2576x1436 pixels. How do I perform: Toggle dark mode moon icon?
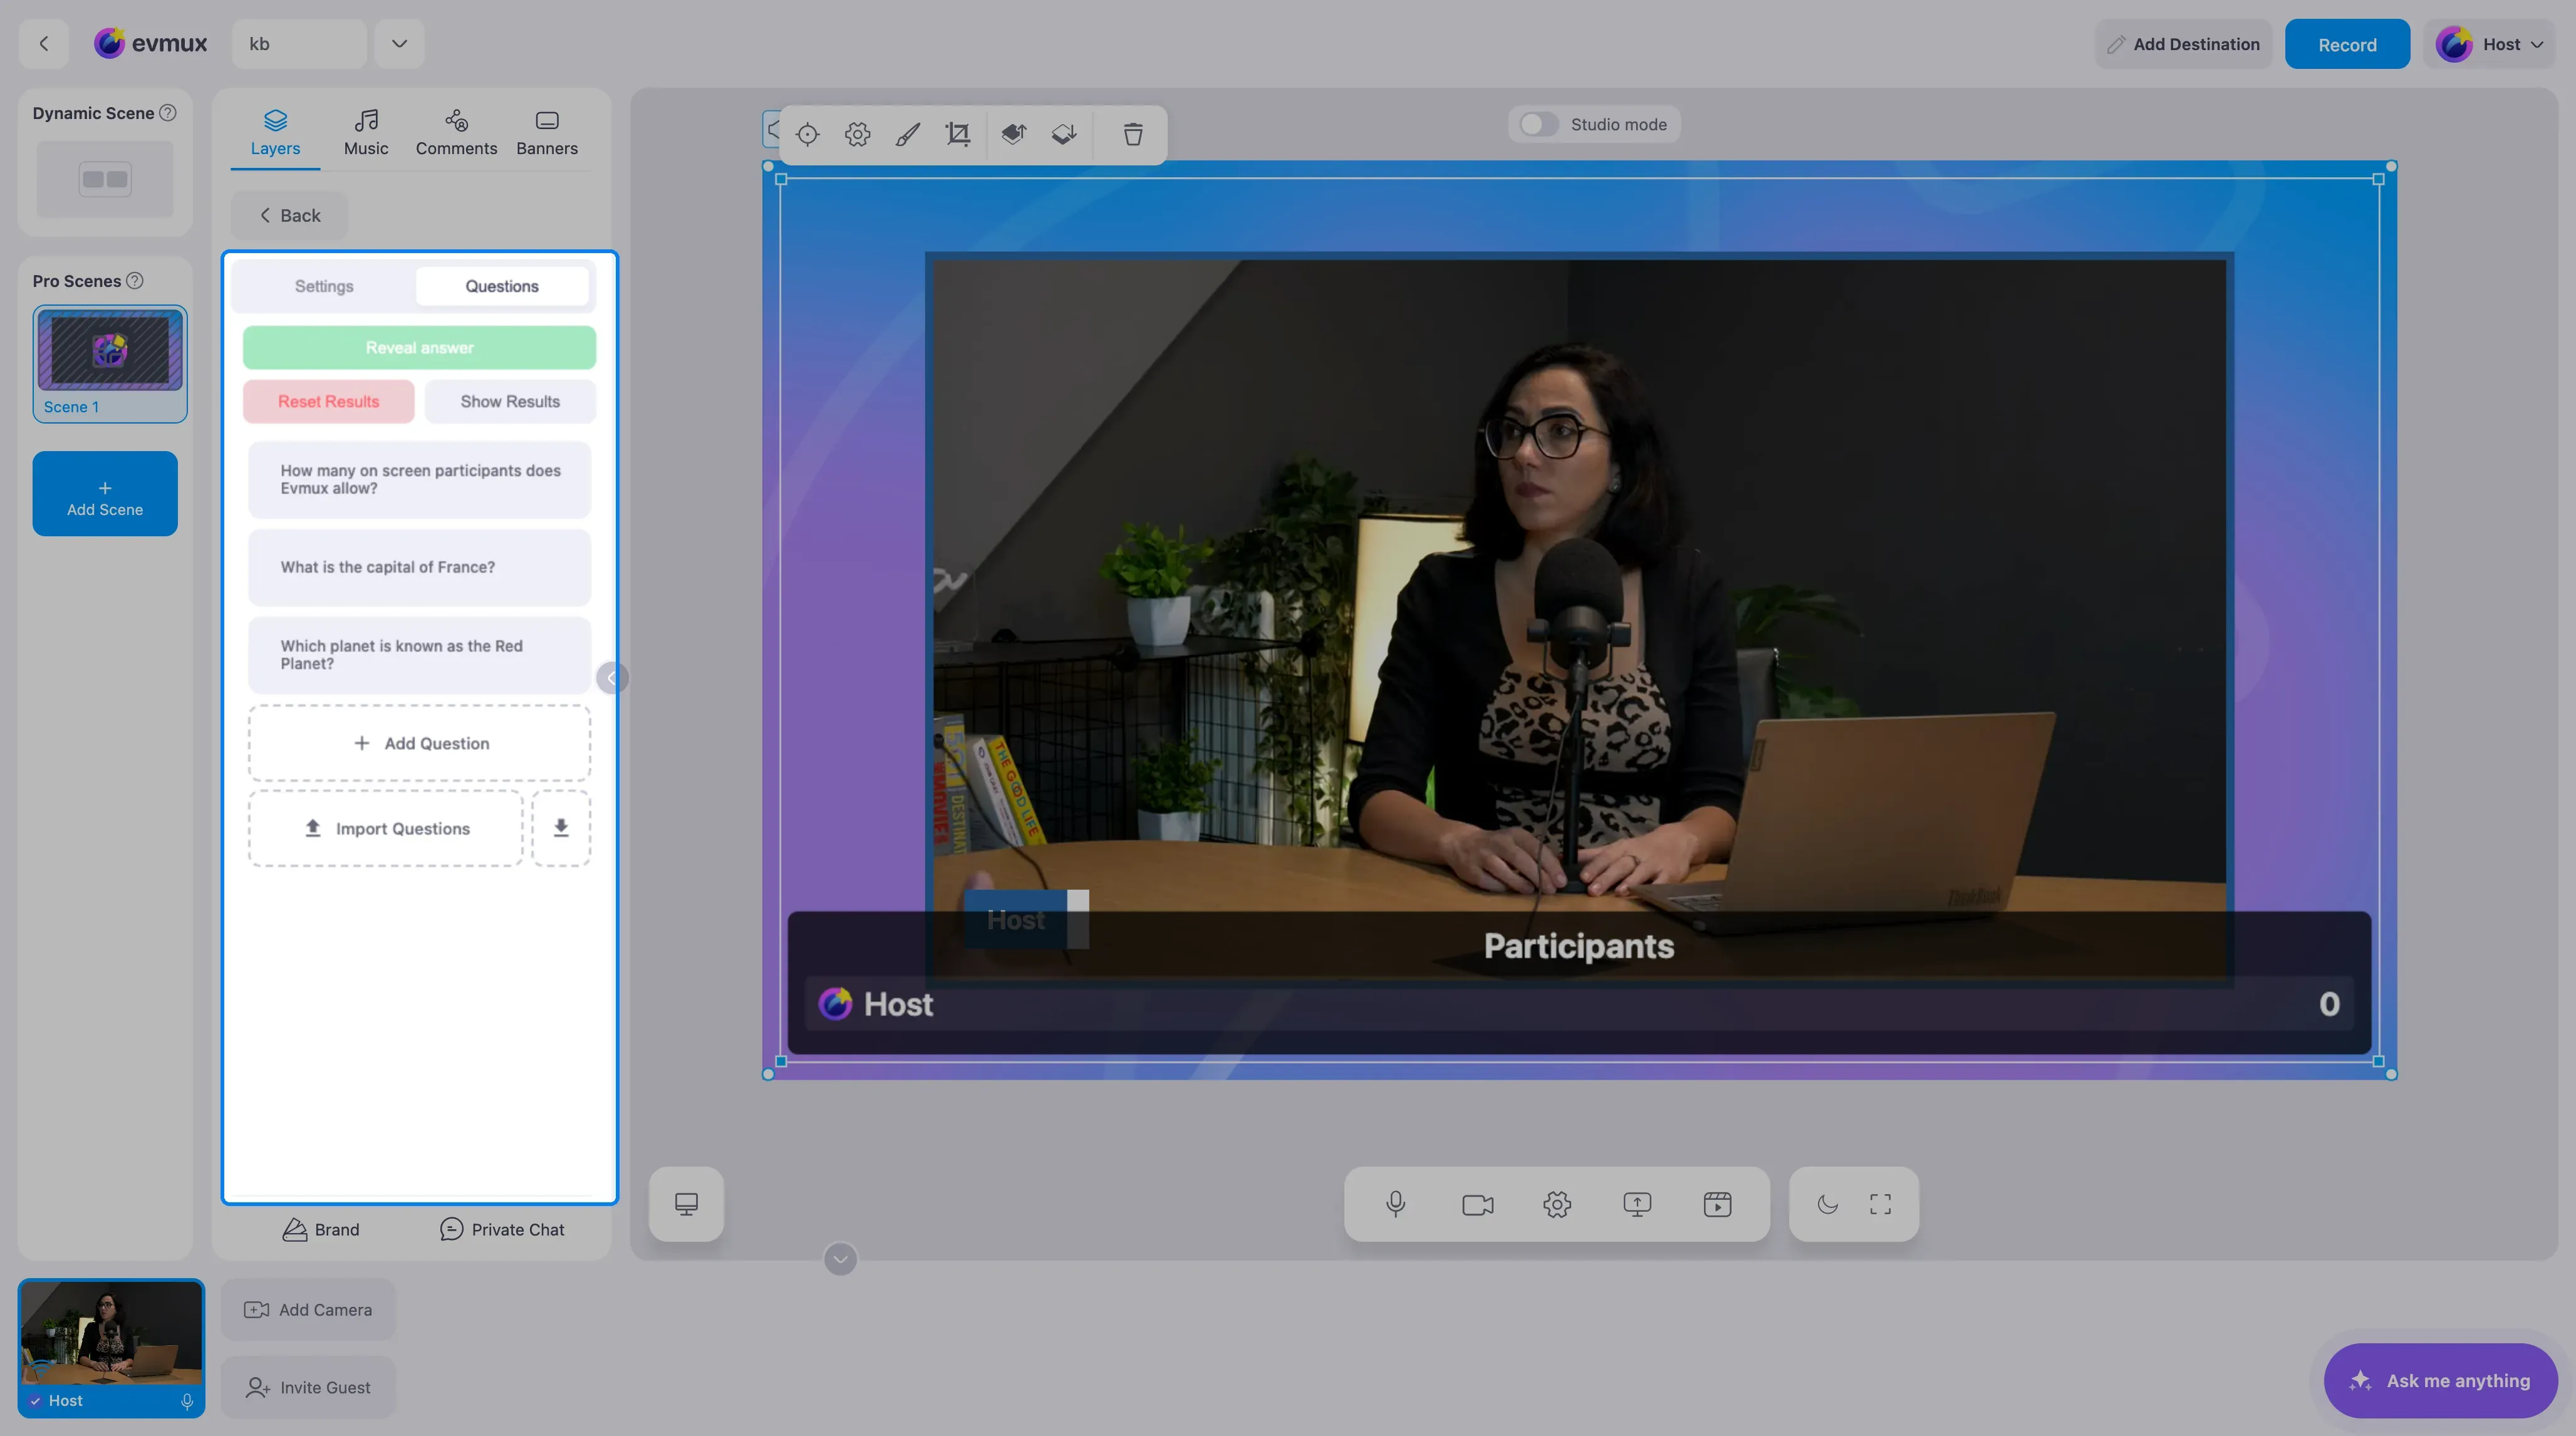pos(1827,1204)
